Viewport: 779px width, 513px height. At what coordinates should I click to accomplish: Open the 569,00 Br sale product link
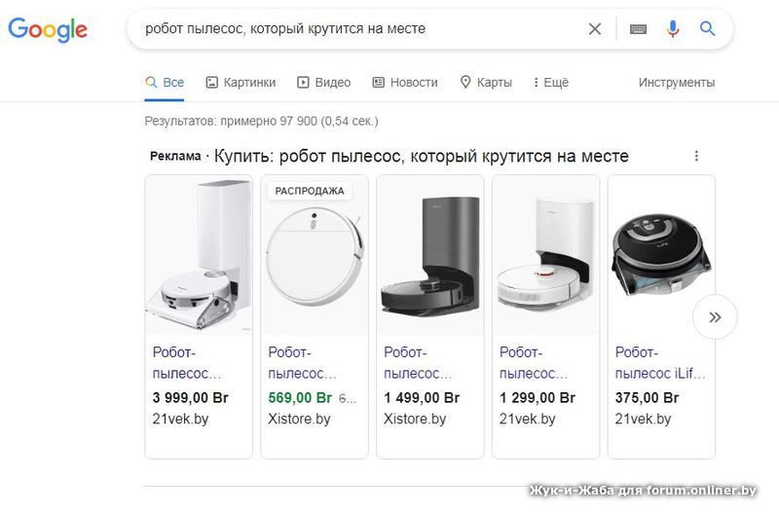tap(302, 362)
